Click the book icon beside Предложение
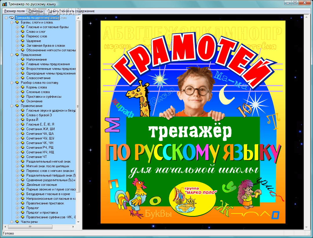 [x=17, y=55]
